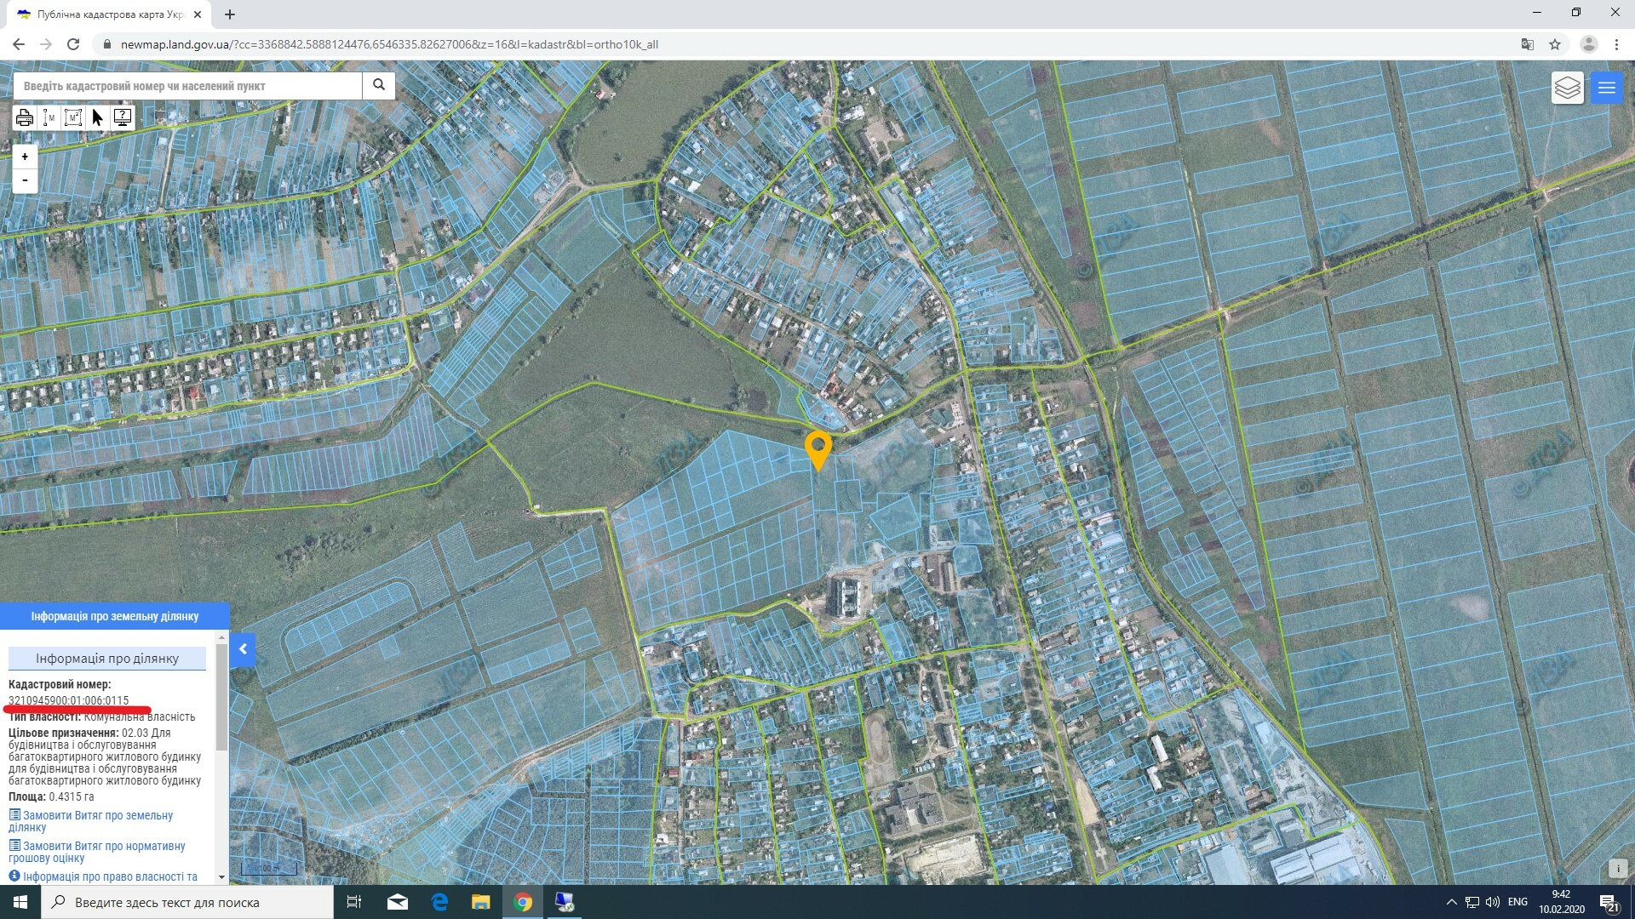
Task: Zoom out with the minus button
Action: (25, 180)
